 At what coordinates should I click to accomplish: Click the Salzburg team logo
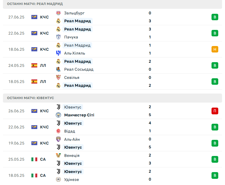(58, 13)
